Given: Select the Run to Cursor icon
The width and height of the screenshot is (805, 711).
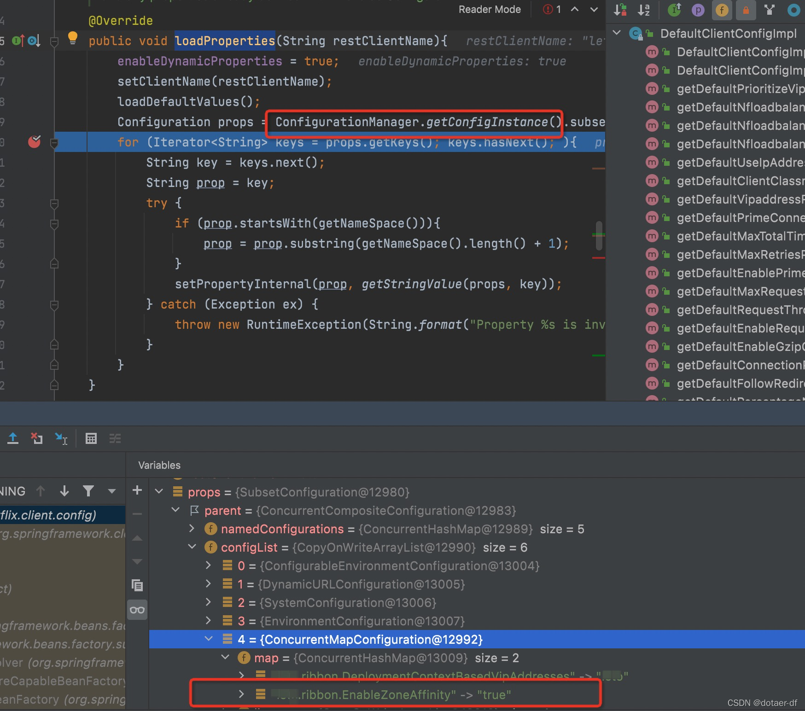Looking at the screenshot, I should (61, 438).
